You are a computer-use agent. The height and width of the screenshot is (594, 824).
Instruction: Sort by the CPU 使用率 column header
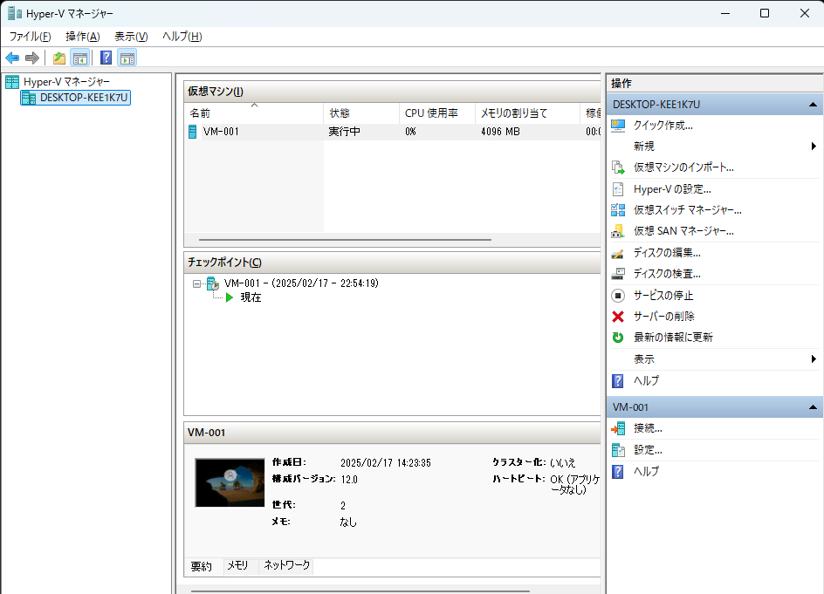[x=437, y=113]
